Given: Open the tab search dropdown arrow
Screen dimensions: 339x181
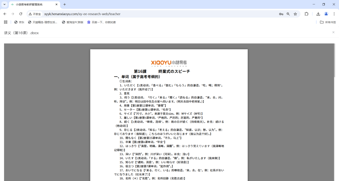Looking at the screenshot, I should [4, 4].
